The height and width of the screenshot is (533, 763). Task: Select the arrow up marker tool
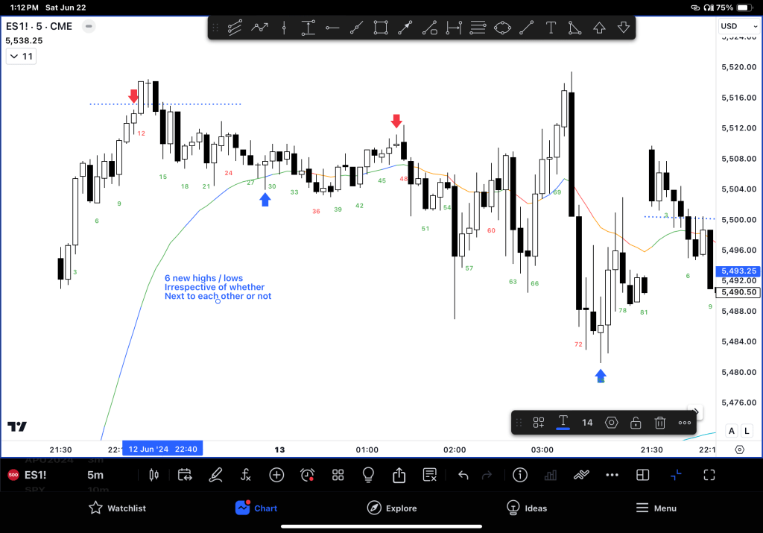click(x=599, y=28)
